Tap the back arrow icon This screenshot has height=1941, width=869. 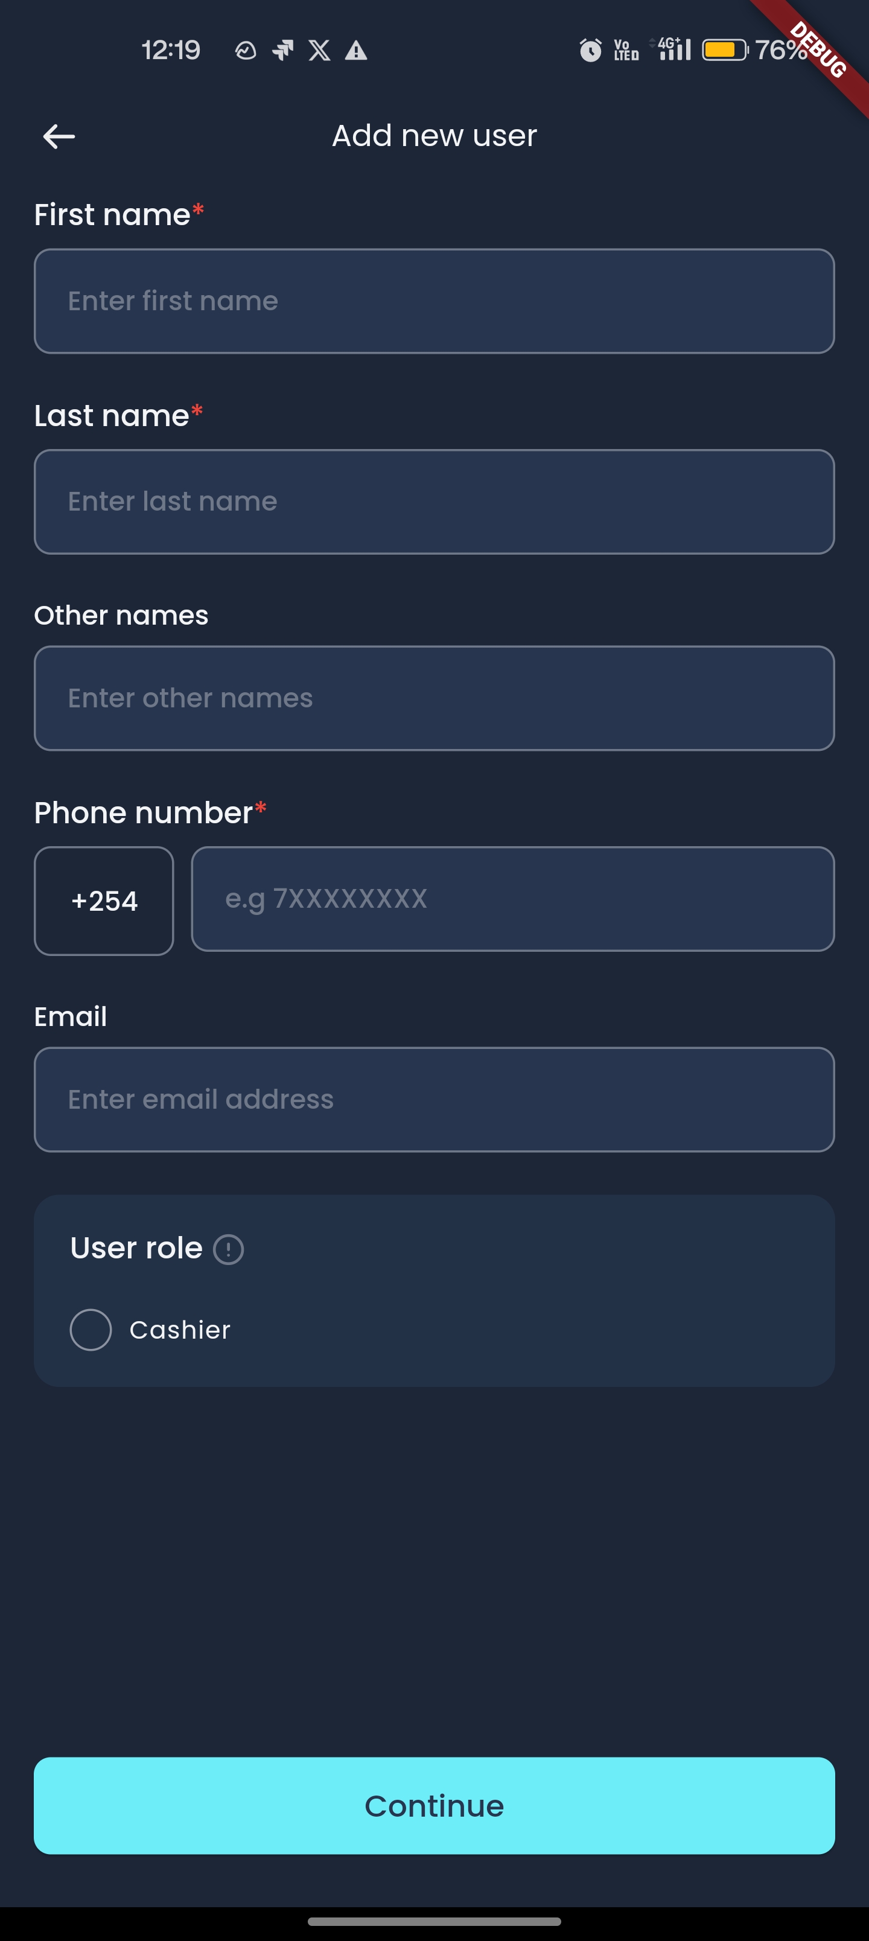[x=59, y=136]
